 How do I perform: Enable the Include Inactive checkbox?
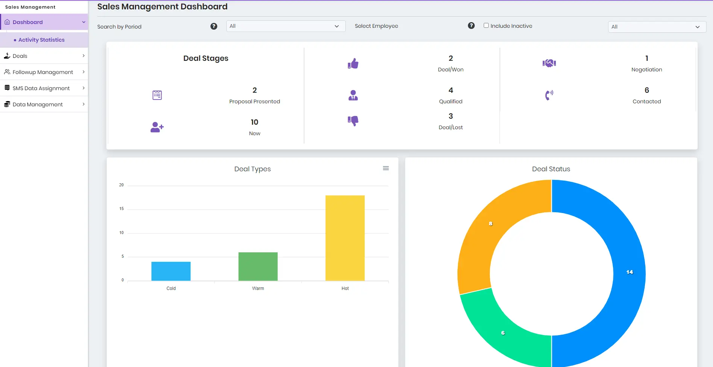[x=486, y=26]
